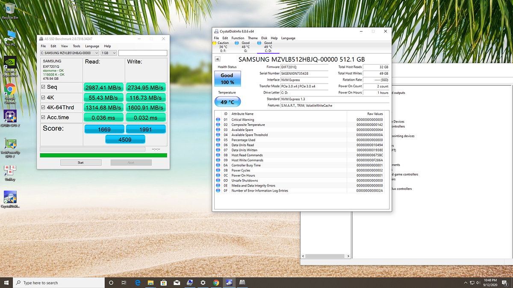Viewport: 513px width, 288px height.
Task: Click the Good 100 % health status button
Action: [227, 79]
